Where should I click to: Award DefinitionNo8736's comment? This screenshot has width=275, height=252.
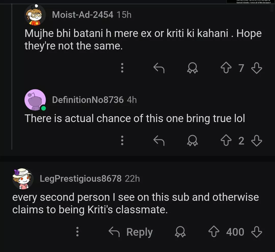pyautogui.click(x=193, y=141)
